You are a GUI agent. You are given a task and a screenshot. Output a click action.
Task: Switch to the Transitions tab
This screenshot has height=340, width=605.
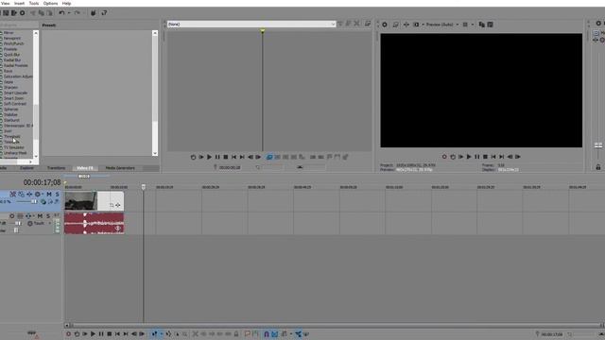coord(57,168)
